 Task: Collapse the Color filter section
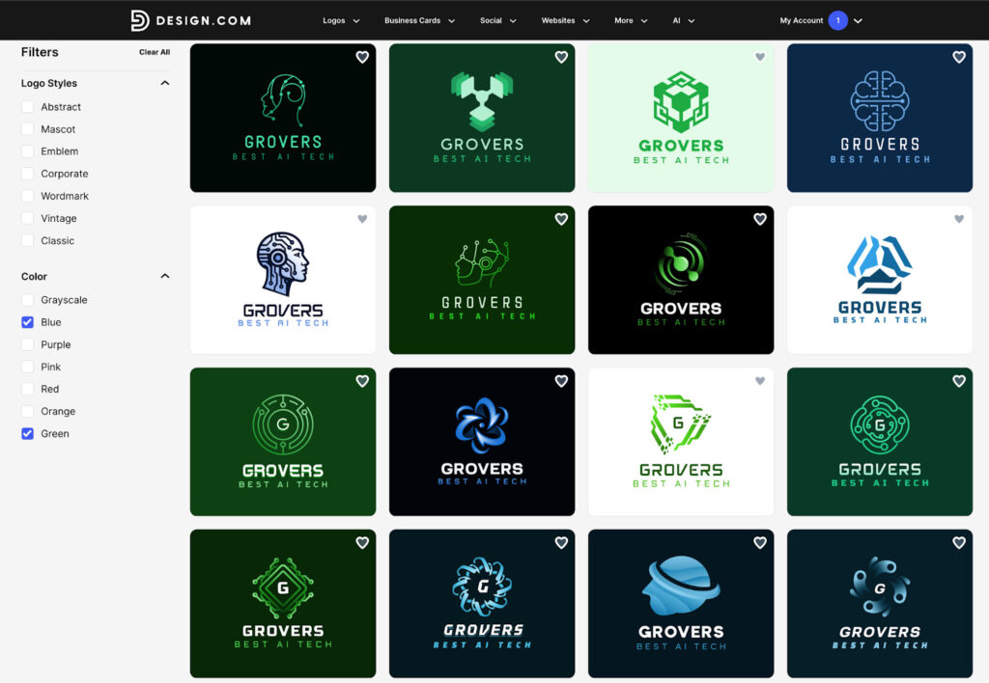click(x=165, y=276)
